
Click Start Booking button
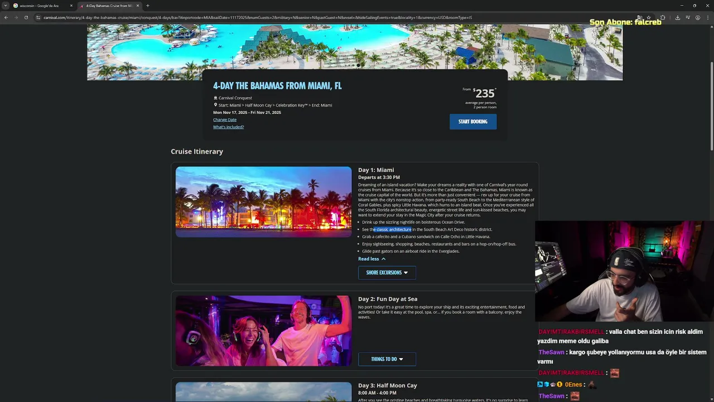pos(473,122)
